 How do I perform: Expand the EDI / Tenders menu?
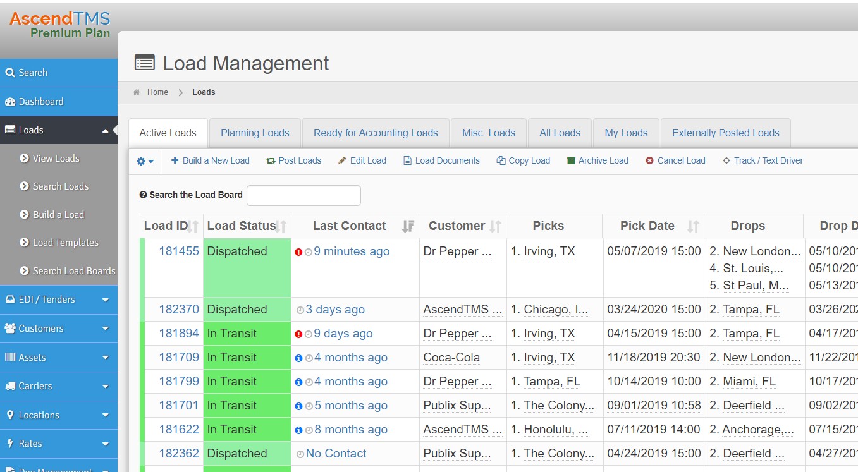58,300
